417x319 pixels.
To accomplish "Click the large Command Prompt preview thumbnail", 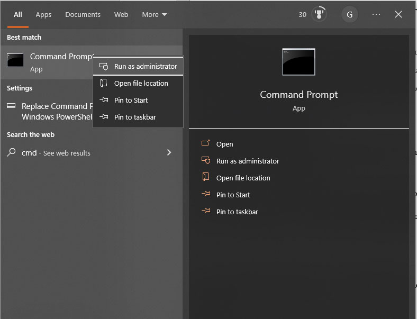I will [x=298, y=62].
